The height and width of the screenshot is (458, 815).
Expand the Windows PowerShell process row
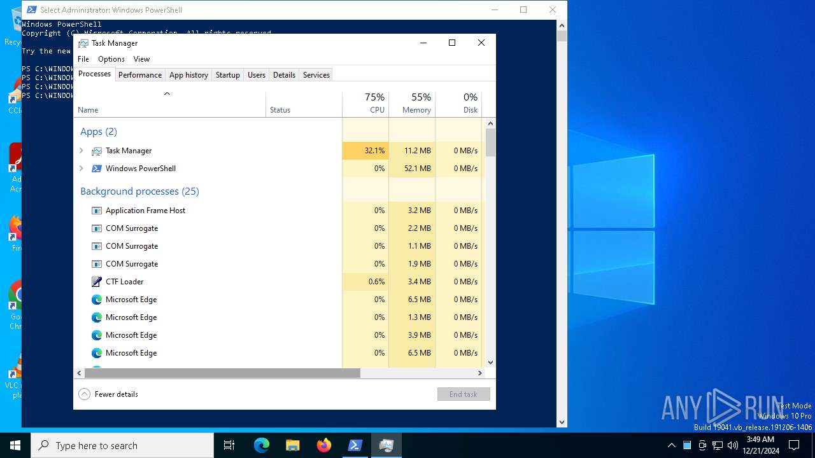[81, 169]
